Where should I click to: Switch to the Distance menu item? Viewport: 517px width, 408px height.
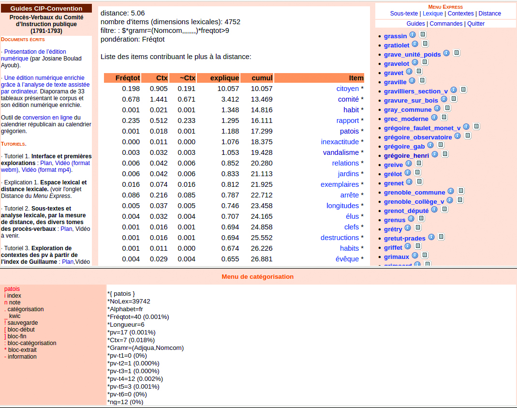tap(489, 14)
